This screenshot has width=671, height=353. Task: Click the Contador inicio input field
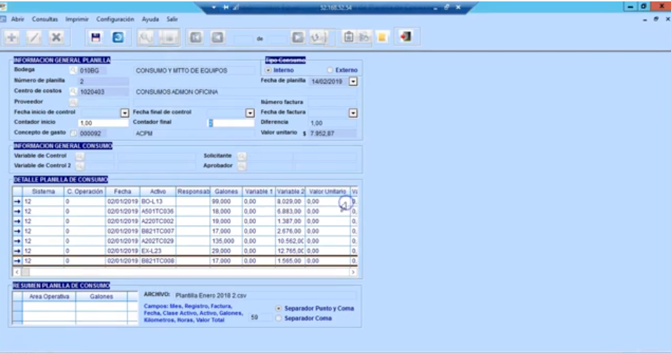tap(103, 123)
